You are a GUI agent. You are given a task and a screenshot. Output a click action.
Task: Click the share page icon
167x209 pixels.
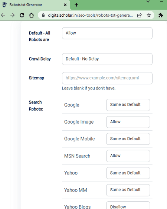(140, 15)
